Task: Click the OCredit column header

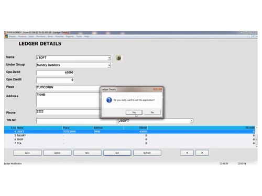Action: point(201,128)
